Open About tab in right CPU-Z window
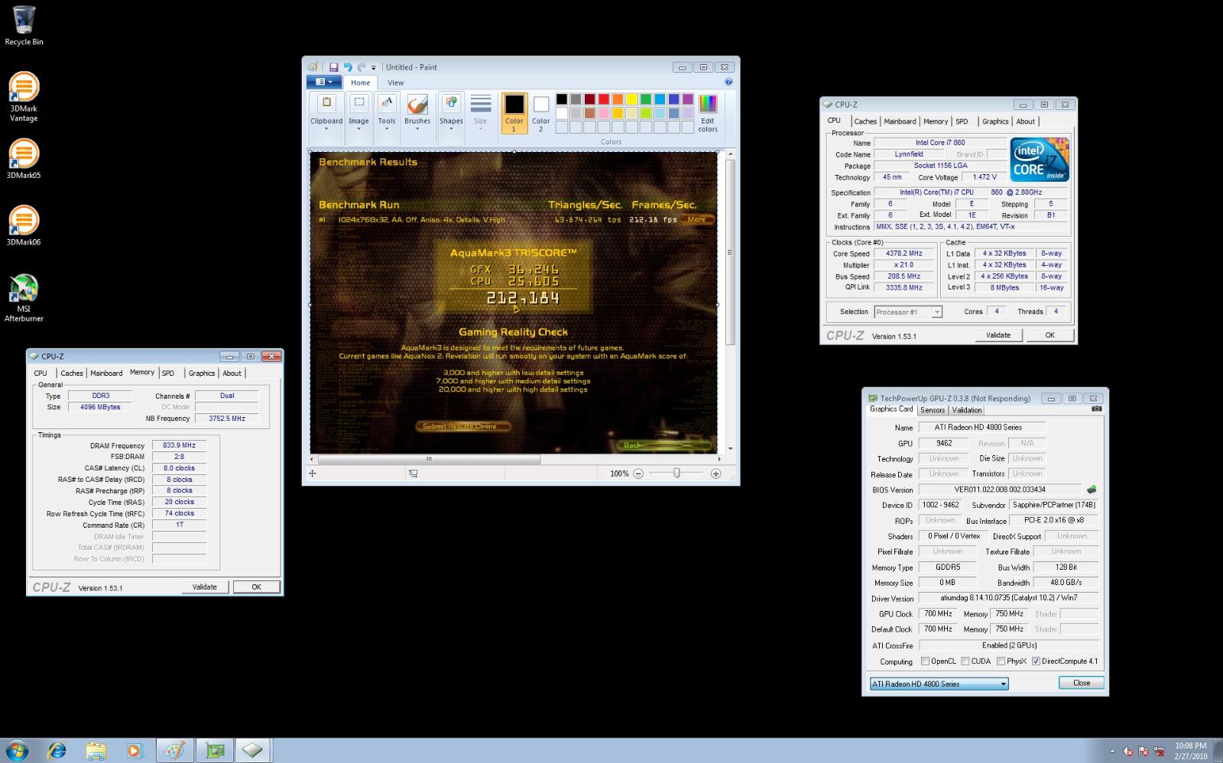This screenshot has height=763, width=1223. click(x=1025, y=121)
